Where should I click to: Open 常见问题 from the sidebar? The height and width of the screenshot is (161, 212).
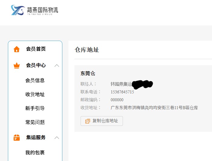(x=35, y=122)
